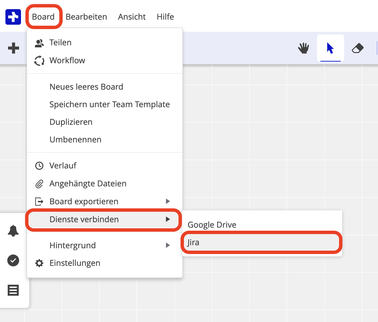Open the Ansicht menu
The width and height of the screenshot is (378, 322).
click(x=132, y=17)
